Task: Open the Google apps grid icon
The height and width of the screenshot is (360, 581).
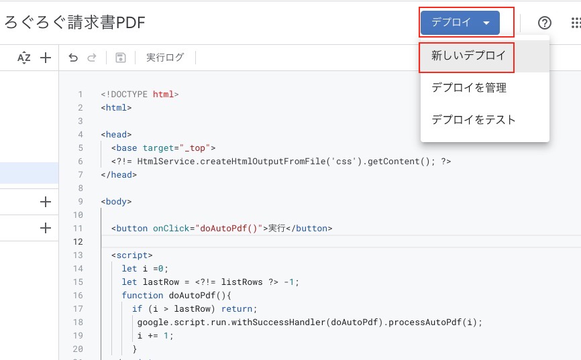Action: point(576,23)
